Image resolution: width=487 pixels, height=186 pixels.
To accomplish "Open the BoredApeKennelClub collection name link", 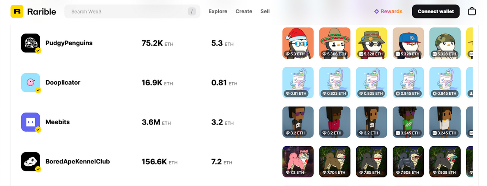I will pos(78,162).
